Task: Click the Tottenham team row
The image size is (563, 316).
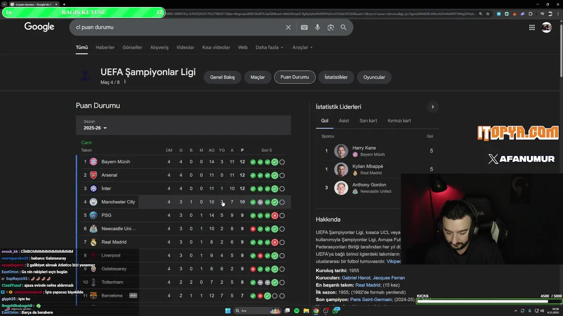Action: (183, 282)
